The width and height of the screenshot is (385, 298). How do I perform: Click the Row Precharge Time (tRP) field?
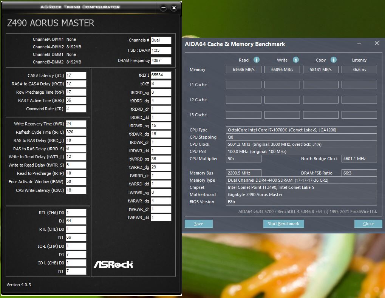(76, 92)
